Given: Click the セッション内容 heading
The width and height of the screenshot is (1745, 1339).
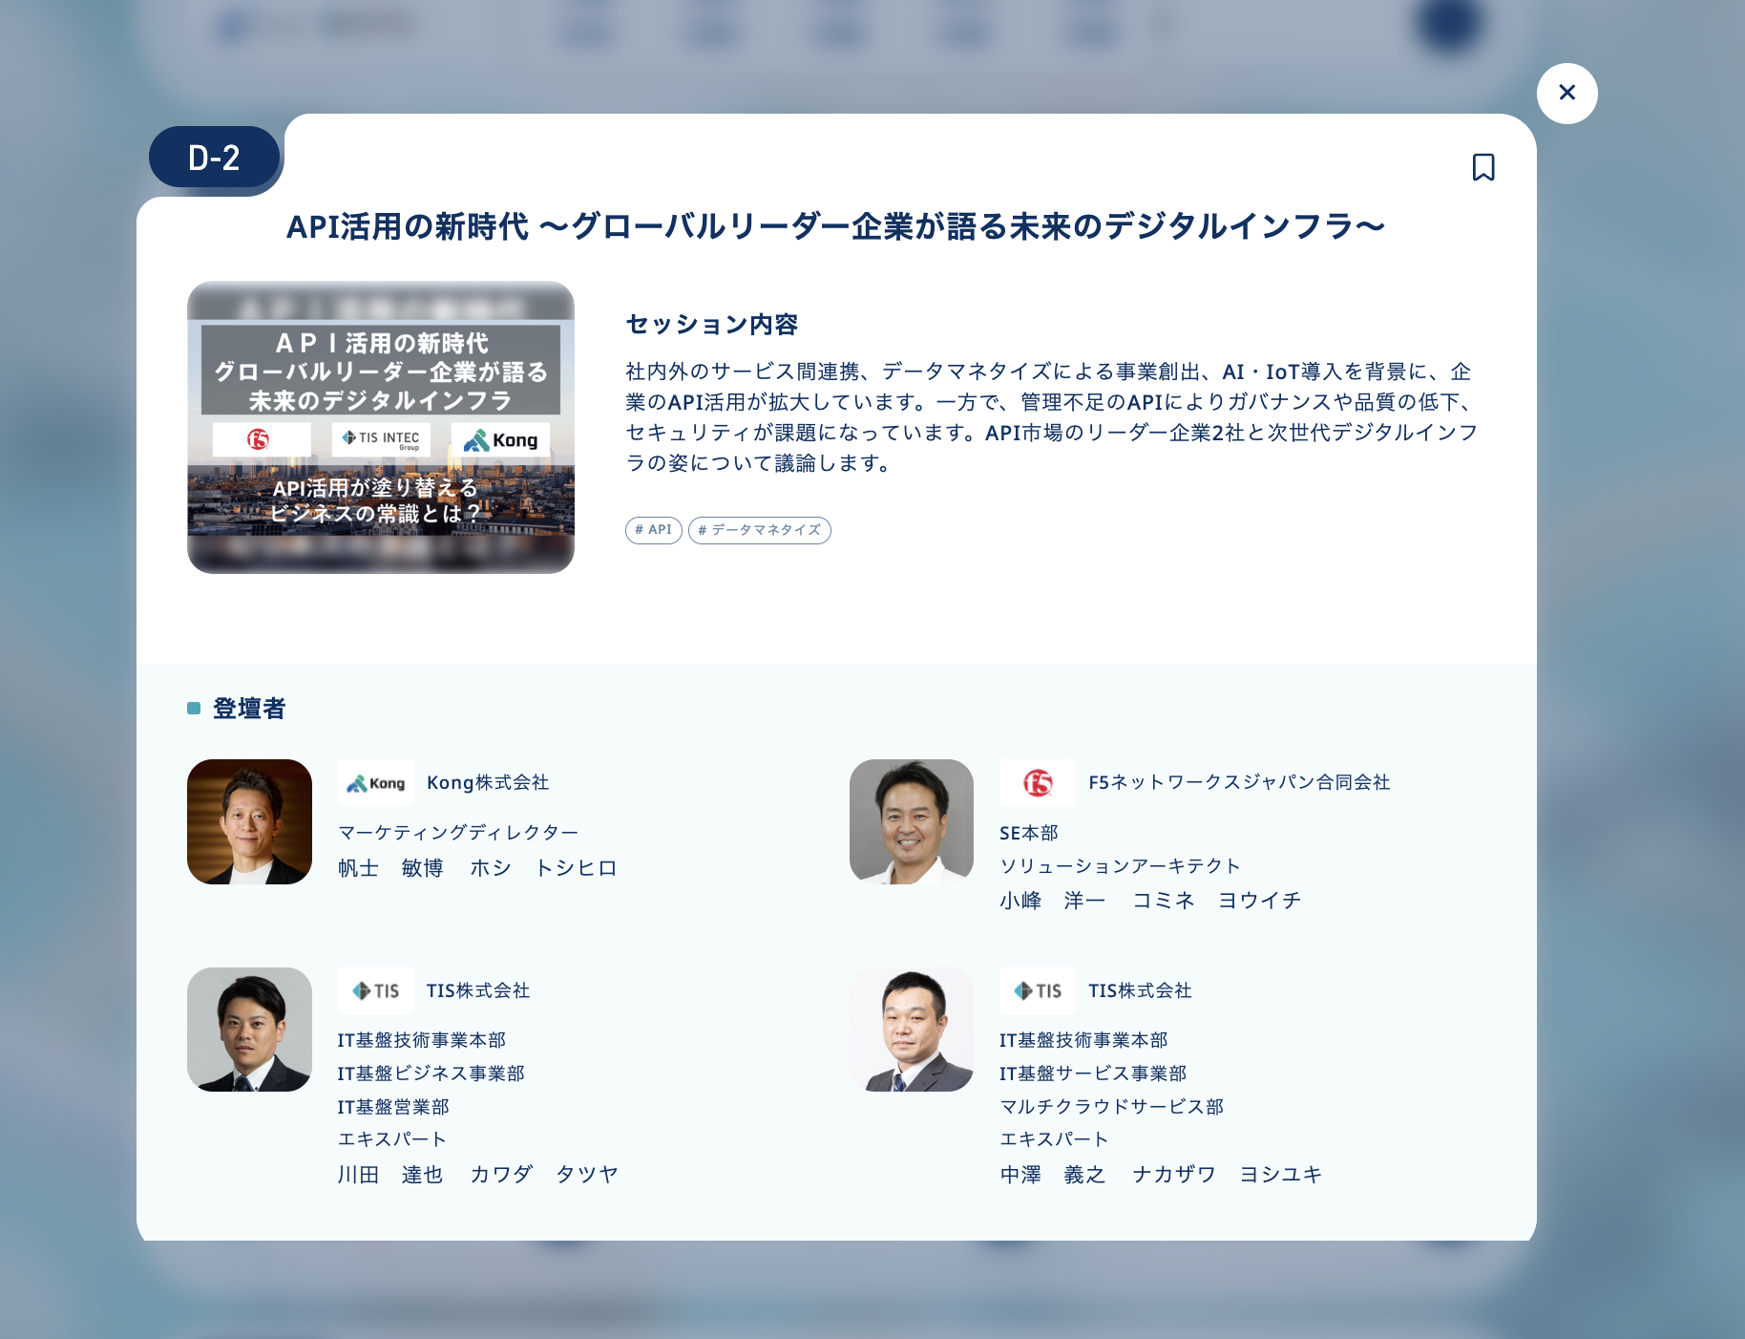Looking at the screenshot, I should [712, 325].
